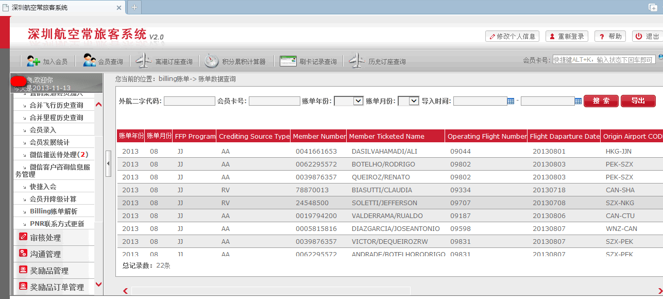Viewport: 663px width, 299px height.
Task: Click member number 78870013
Action: coord(312,190)
